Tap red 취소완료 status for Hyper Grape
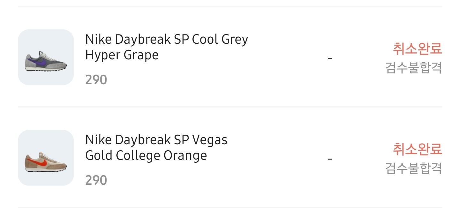The image size is (460, 209). (417, 49)
